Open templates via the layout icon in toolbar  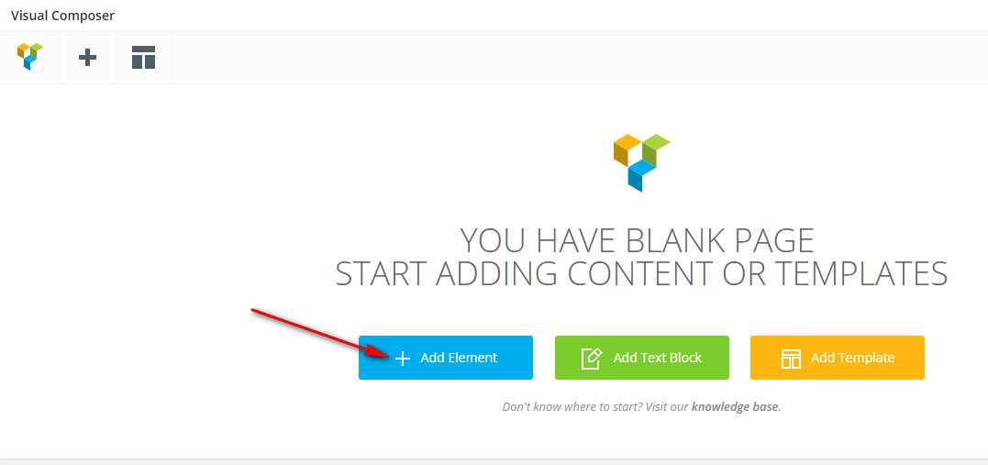point(143,58)
